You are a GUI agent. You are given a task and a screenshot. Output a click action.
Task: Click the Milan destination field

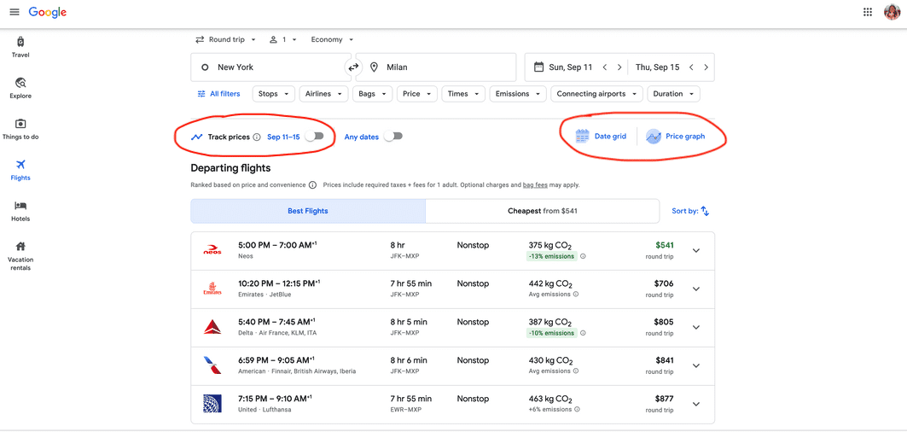click(x=436, y=67)
